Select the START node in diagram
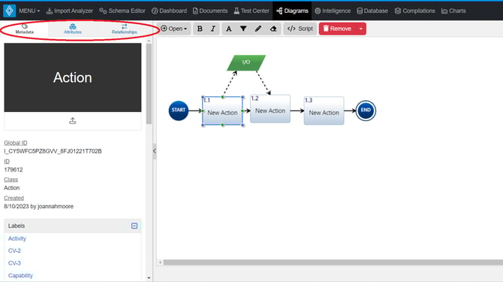 (x=179, y=111)
